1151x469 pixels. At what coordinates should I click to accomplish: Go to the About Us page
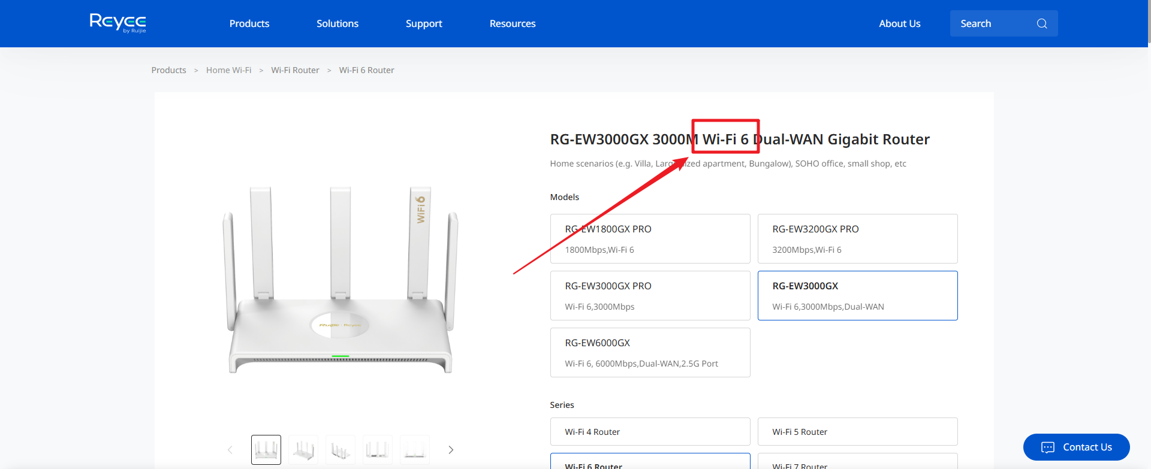899,23
